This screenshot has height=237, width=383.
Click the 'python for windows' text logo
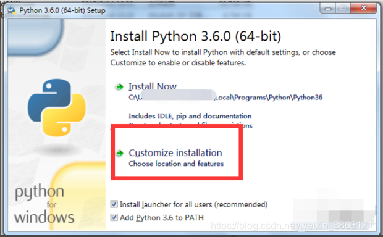[x=44, y=204]
